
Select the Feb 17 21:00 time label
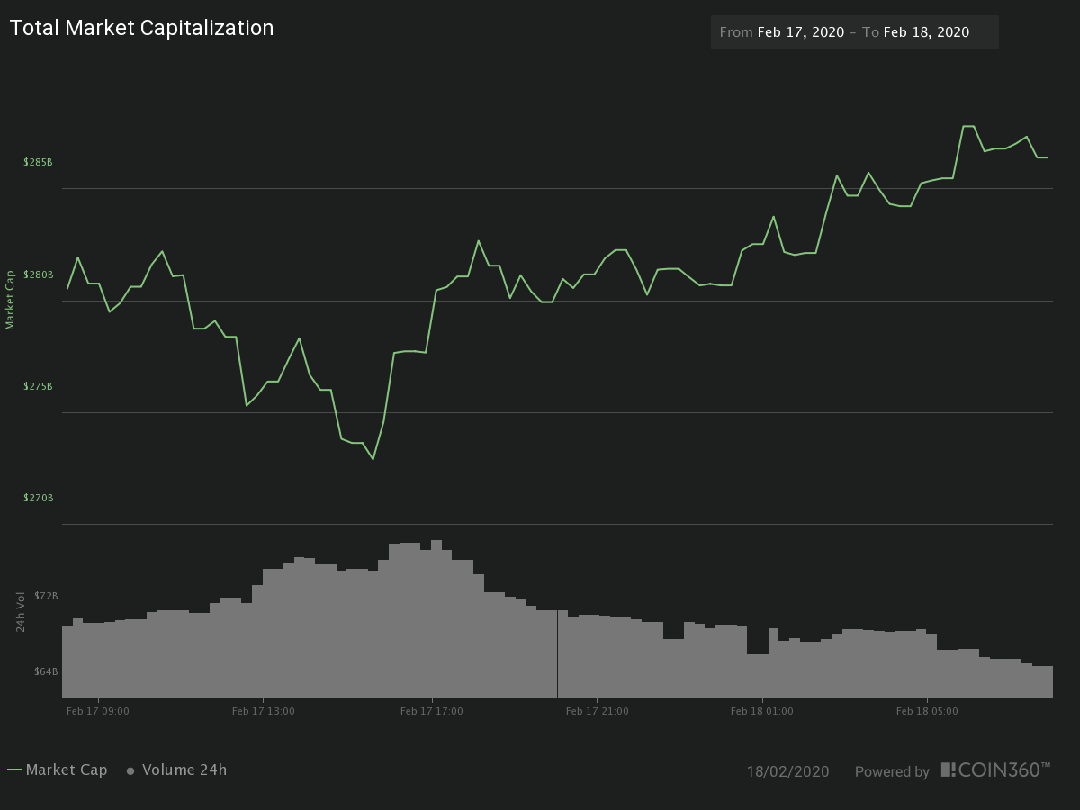pyautogui.click(x=597, y=711)
